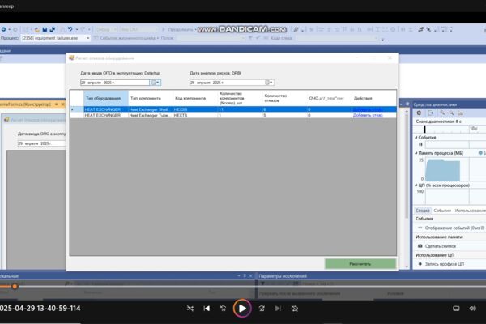Skip to the previous video track
The height and width of the screenshot is (324, 486).
pyautogui.click(x=207, y=308)
